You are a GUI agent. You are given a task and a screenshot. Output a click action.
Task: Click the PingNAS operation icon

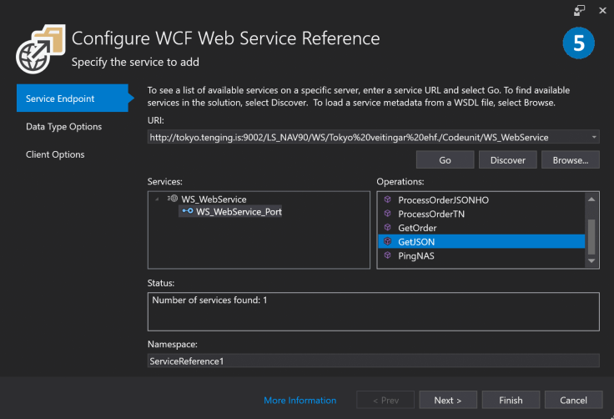click(x=386, y=256)
